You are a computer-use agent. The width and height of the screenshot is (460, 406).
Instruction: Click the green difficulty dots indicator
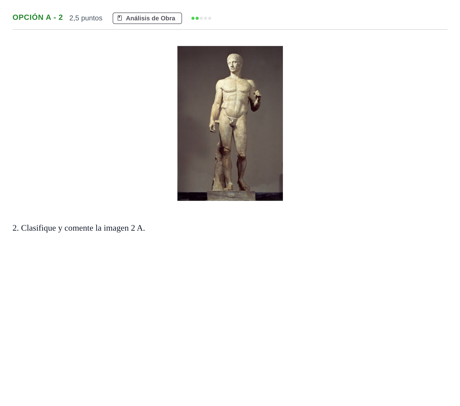pos(201,18)
